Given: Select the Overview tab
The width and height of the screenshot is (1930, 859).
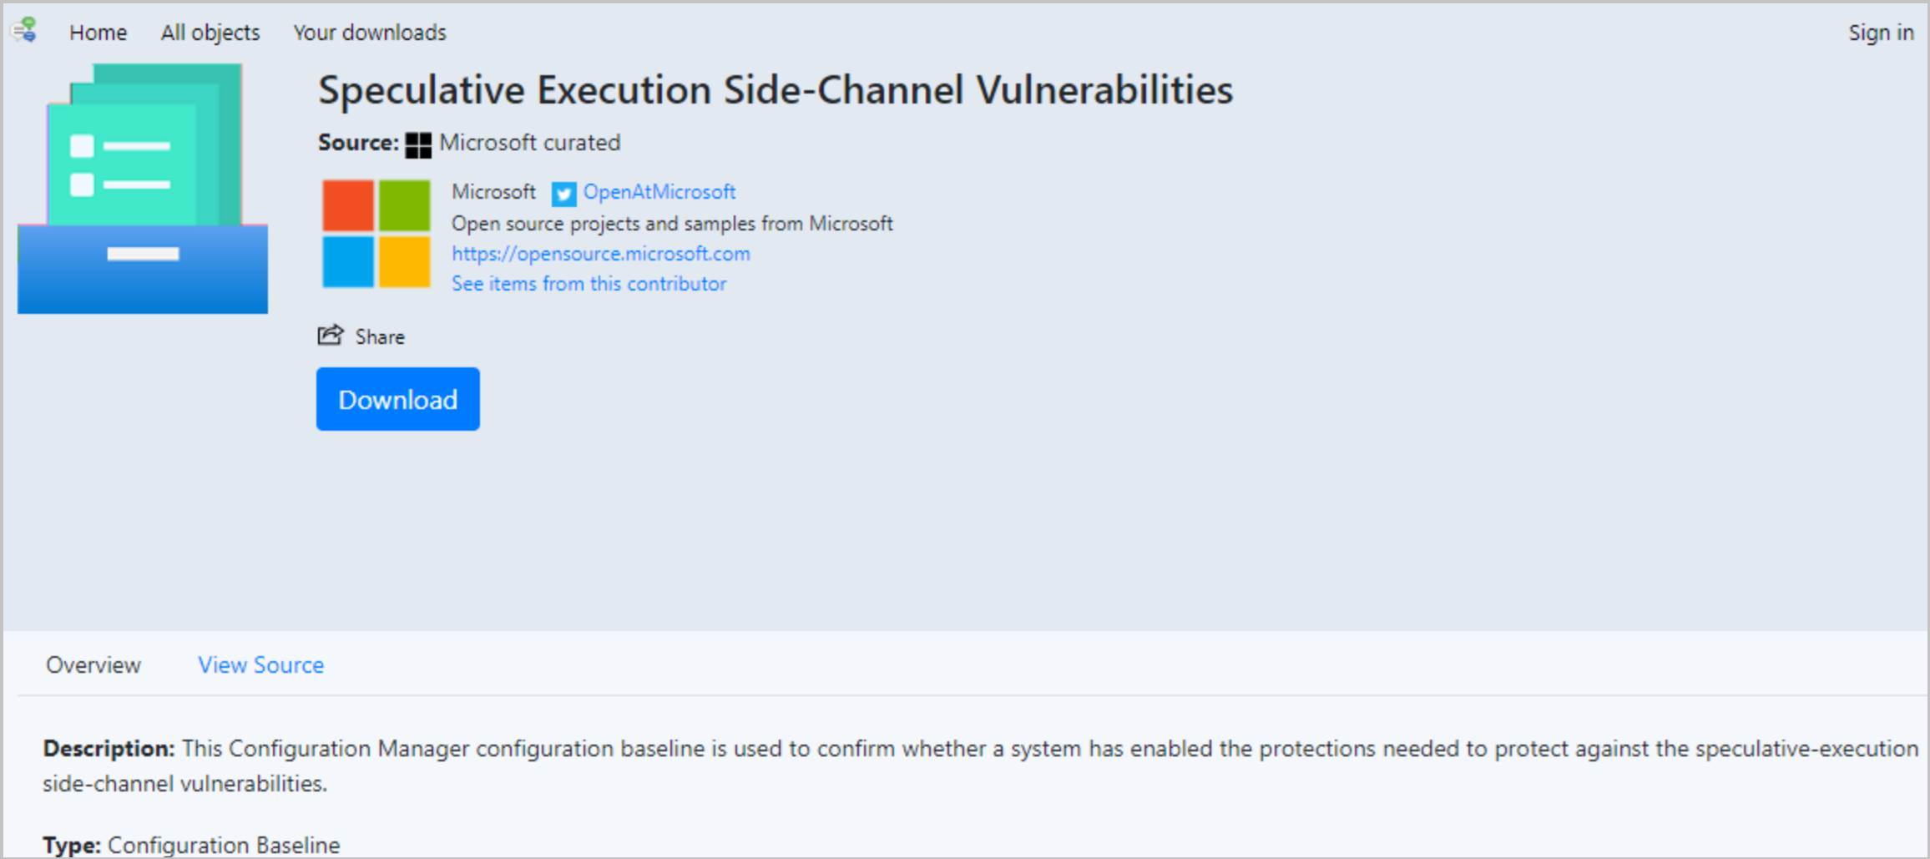Looking at the screenshot, I should click(x=93, y=664).
